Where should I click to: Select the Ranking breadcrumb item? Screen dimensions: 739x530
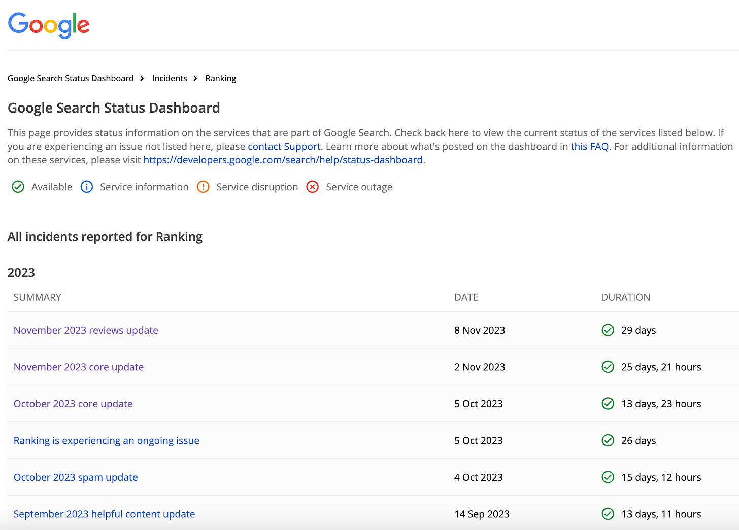[x=220, y=78]
